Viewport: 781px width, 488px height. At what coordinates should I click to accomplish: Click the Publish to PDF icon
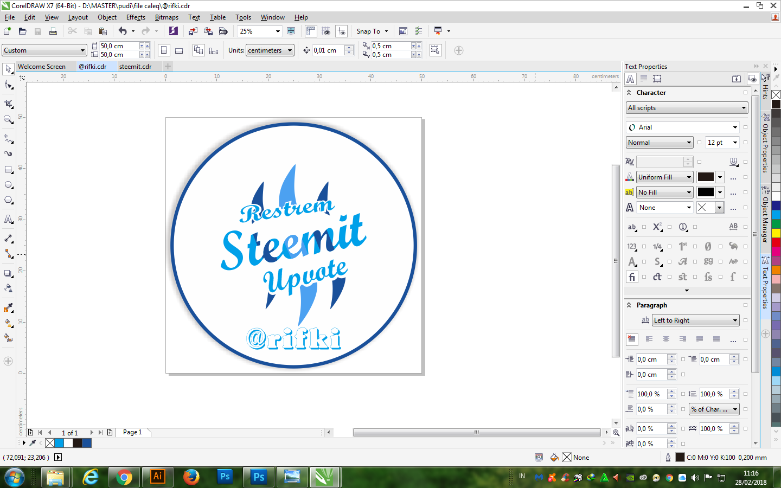pyautogui.click(x=223, y=31)
